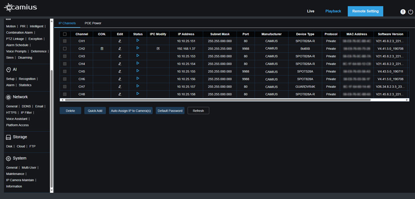The width and height of the screenshot is (415, 199).
Task: Click the status play icon for CH6
Action: point(137,78)
